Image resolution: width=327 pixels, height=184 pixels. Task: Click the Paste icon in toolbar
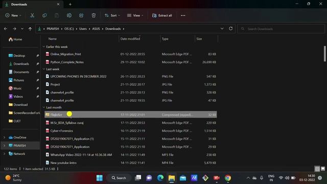(x=57, y=15)
